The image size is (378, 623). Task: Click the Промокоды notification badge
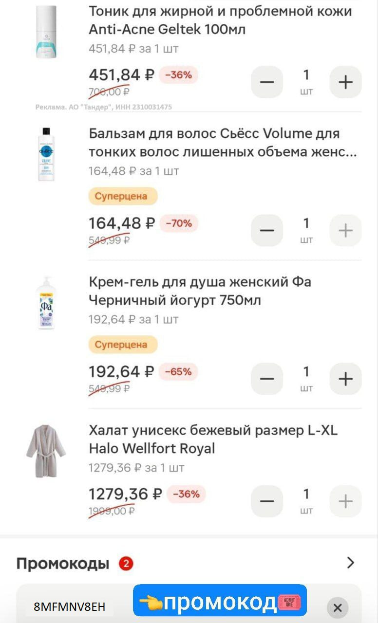126,564
